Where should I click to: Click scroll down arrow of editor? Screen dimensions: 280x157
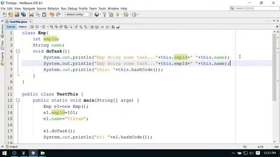pos(274,141)
